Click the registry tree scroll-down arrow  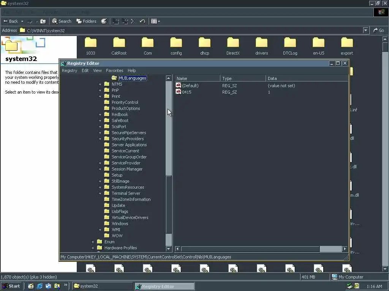168,249
